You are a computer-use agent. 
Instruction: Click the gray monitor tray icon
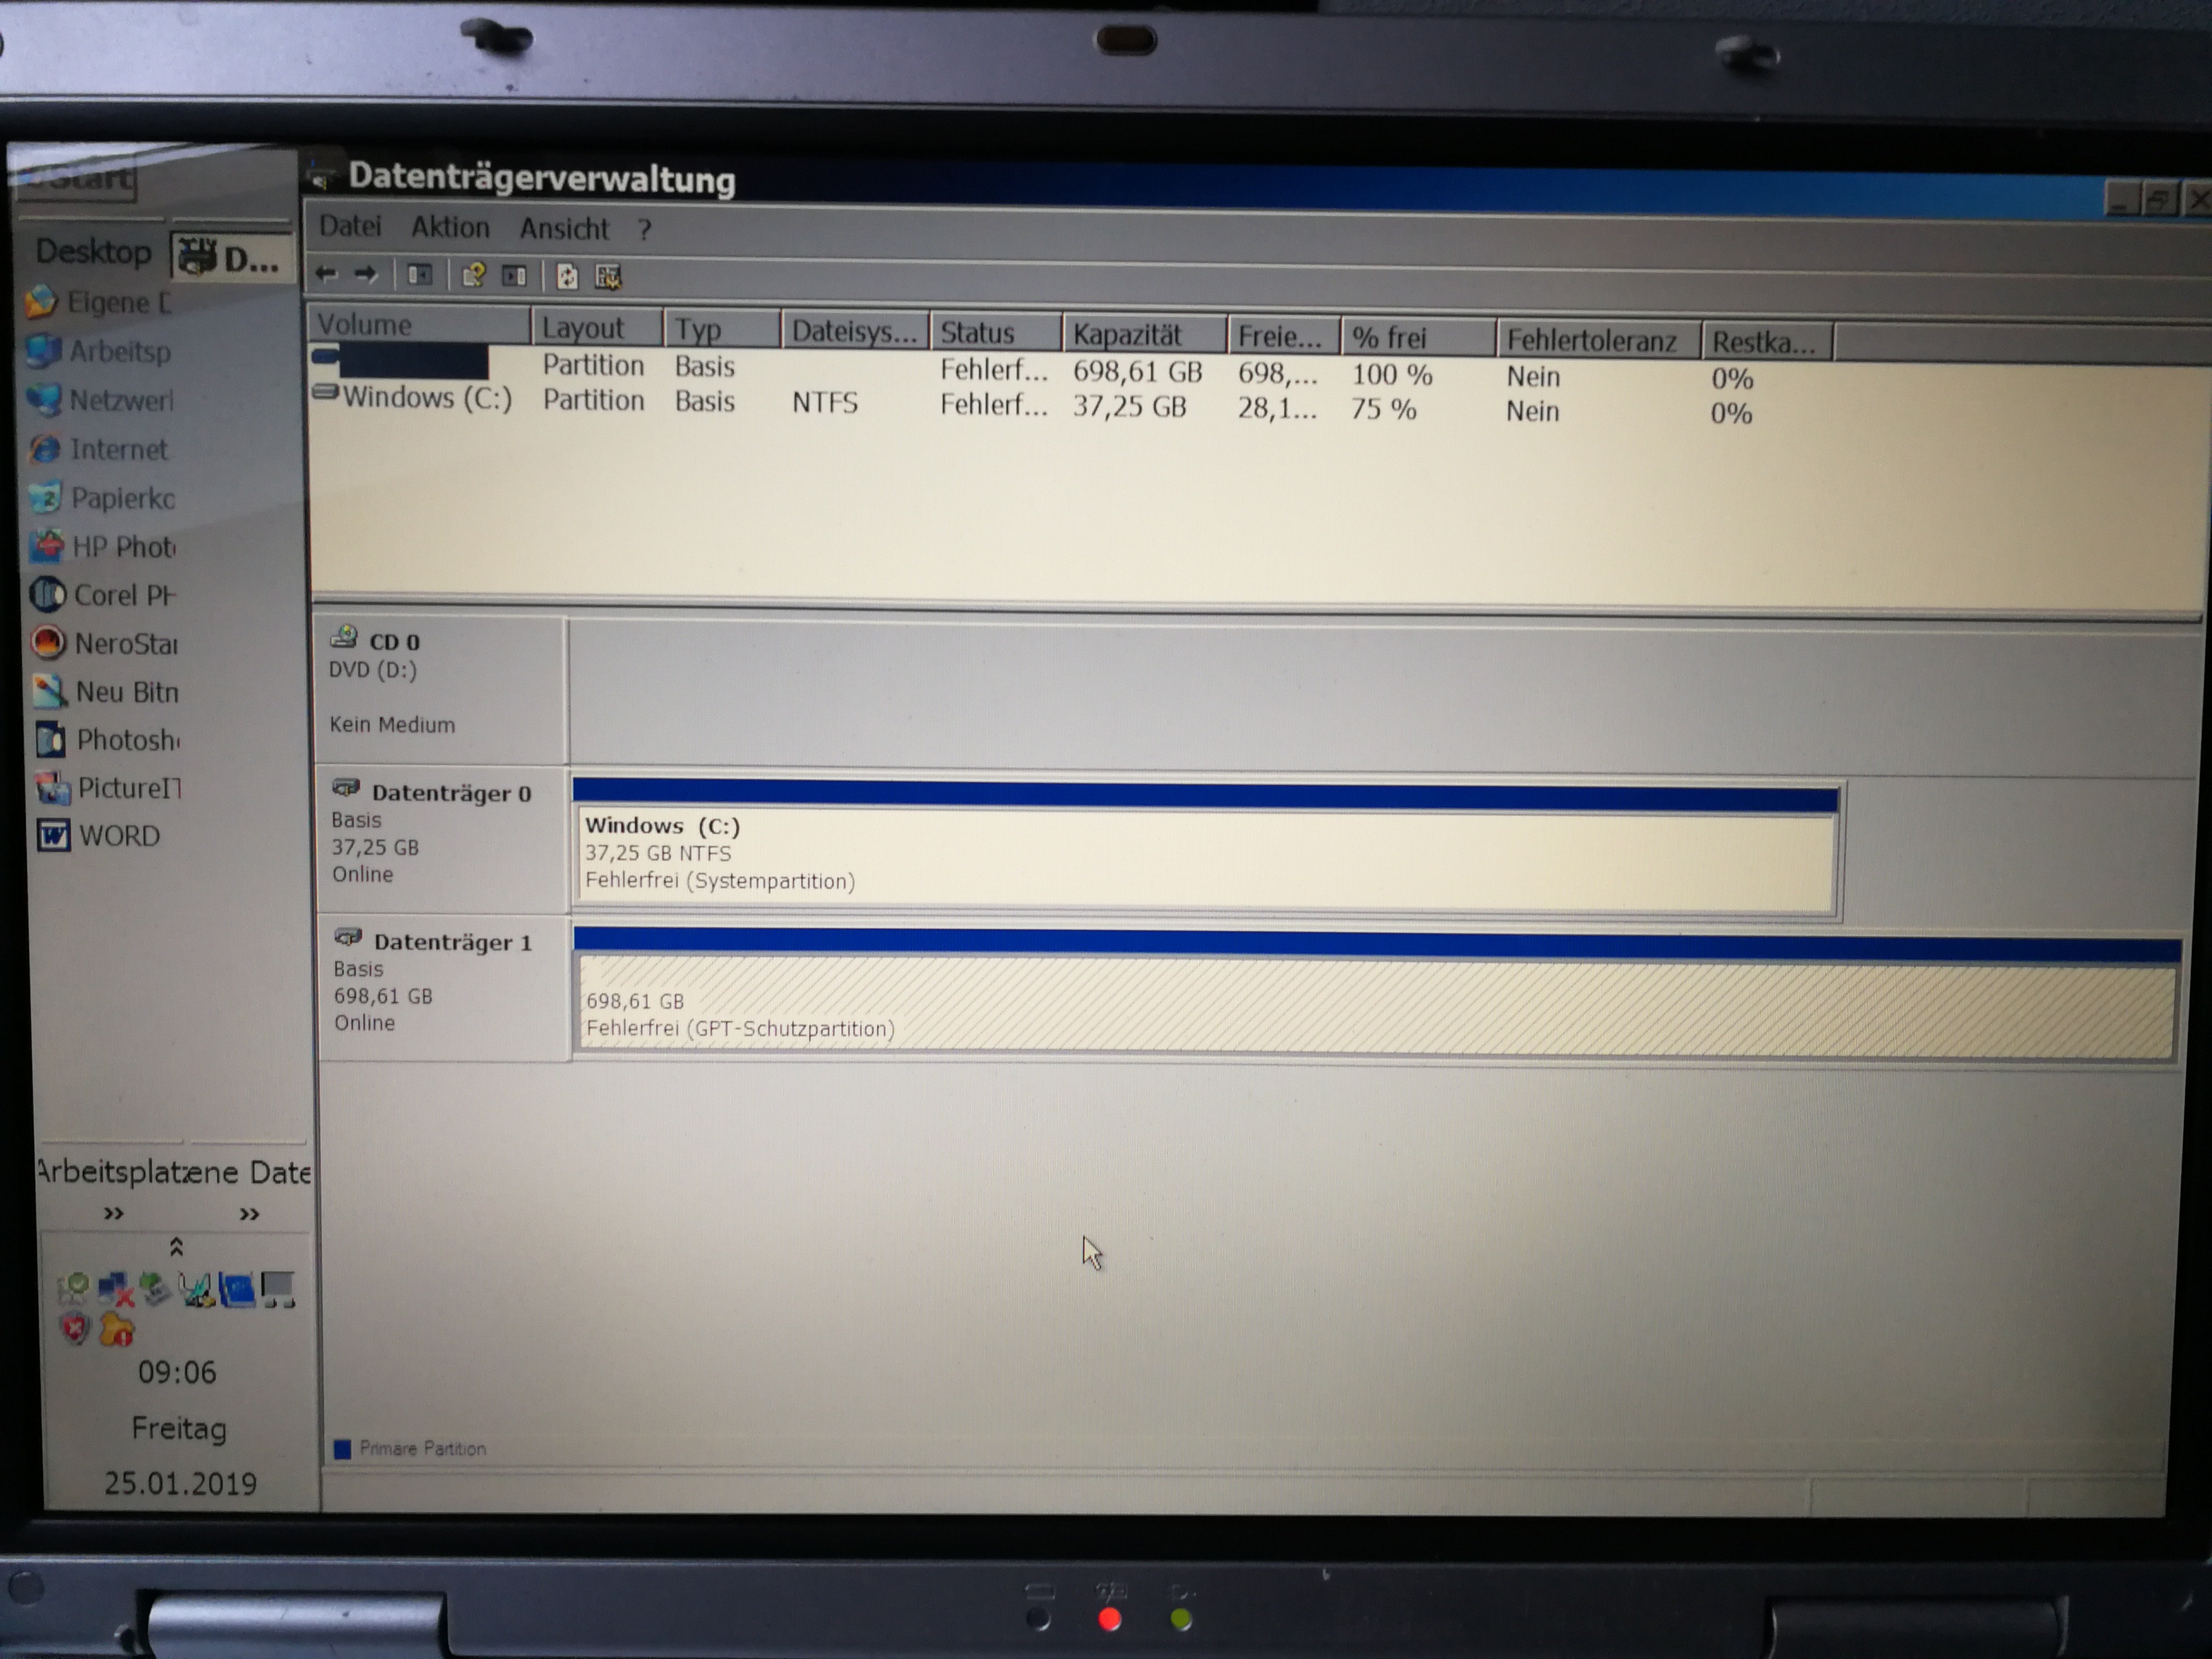point(278,1290)
